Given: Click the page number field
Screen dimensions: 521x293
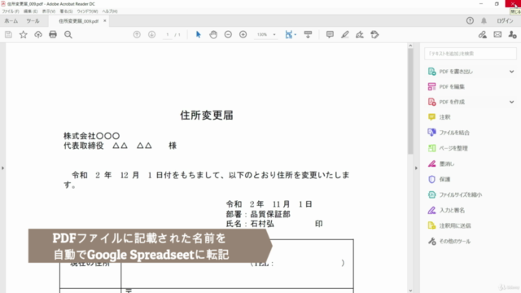Looking at the screenshot, I should click(168, 34).
